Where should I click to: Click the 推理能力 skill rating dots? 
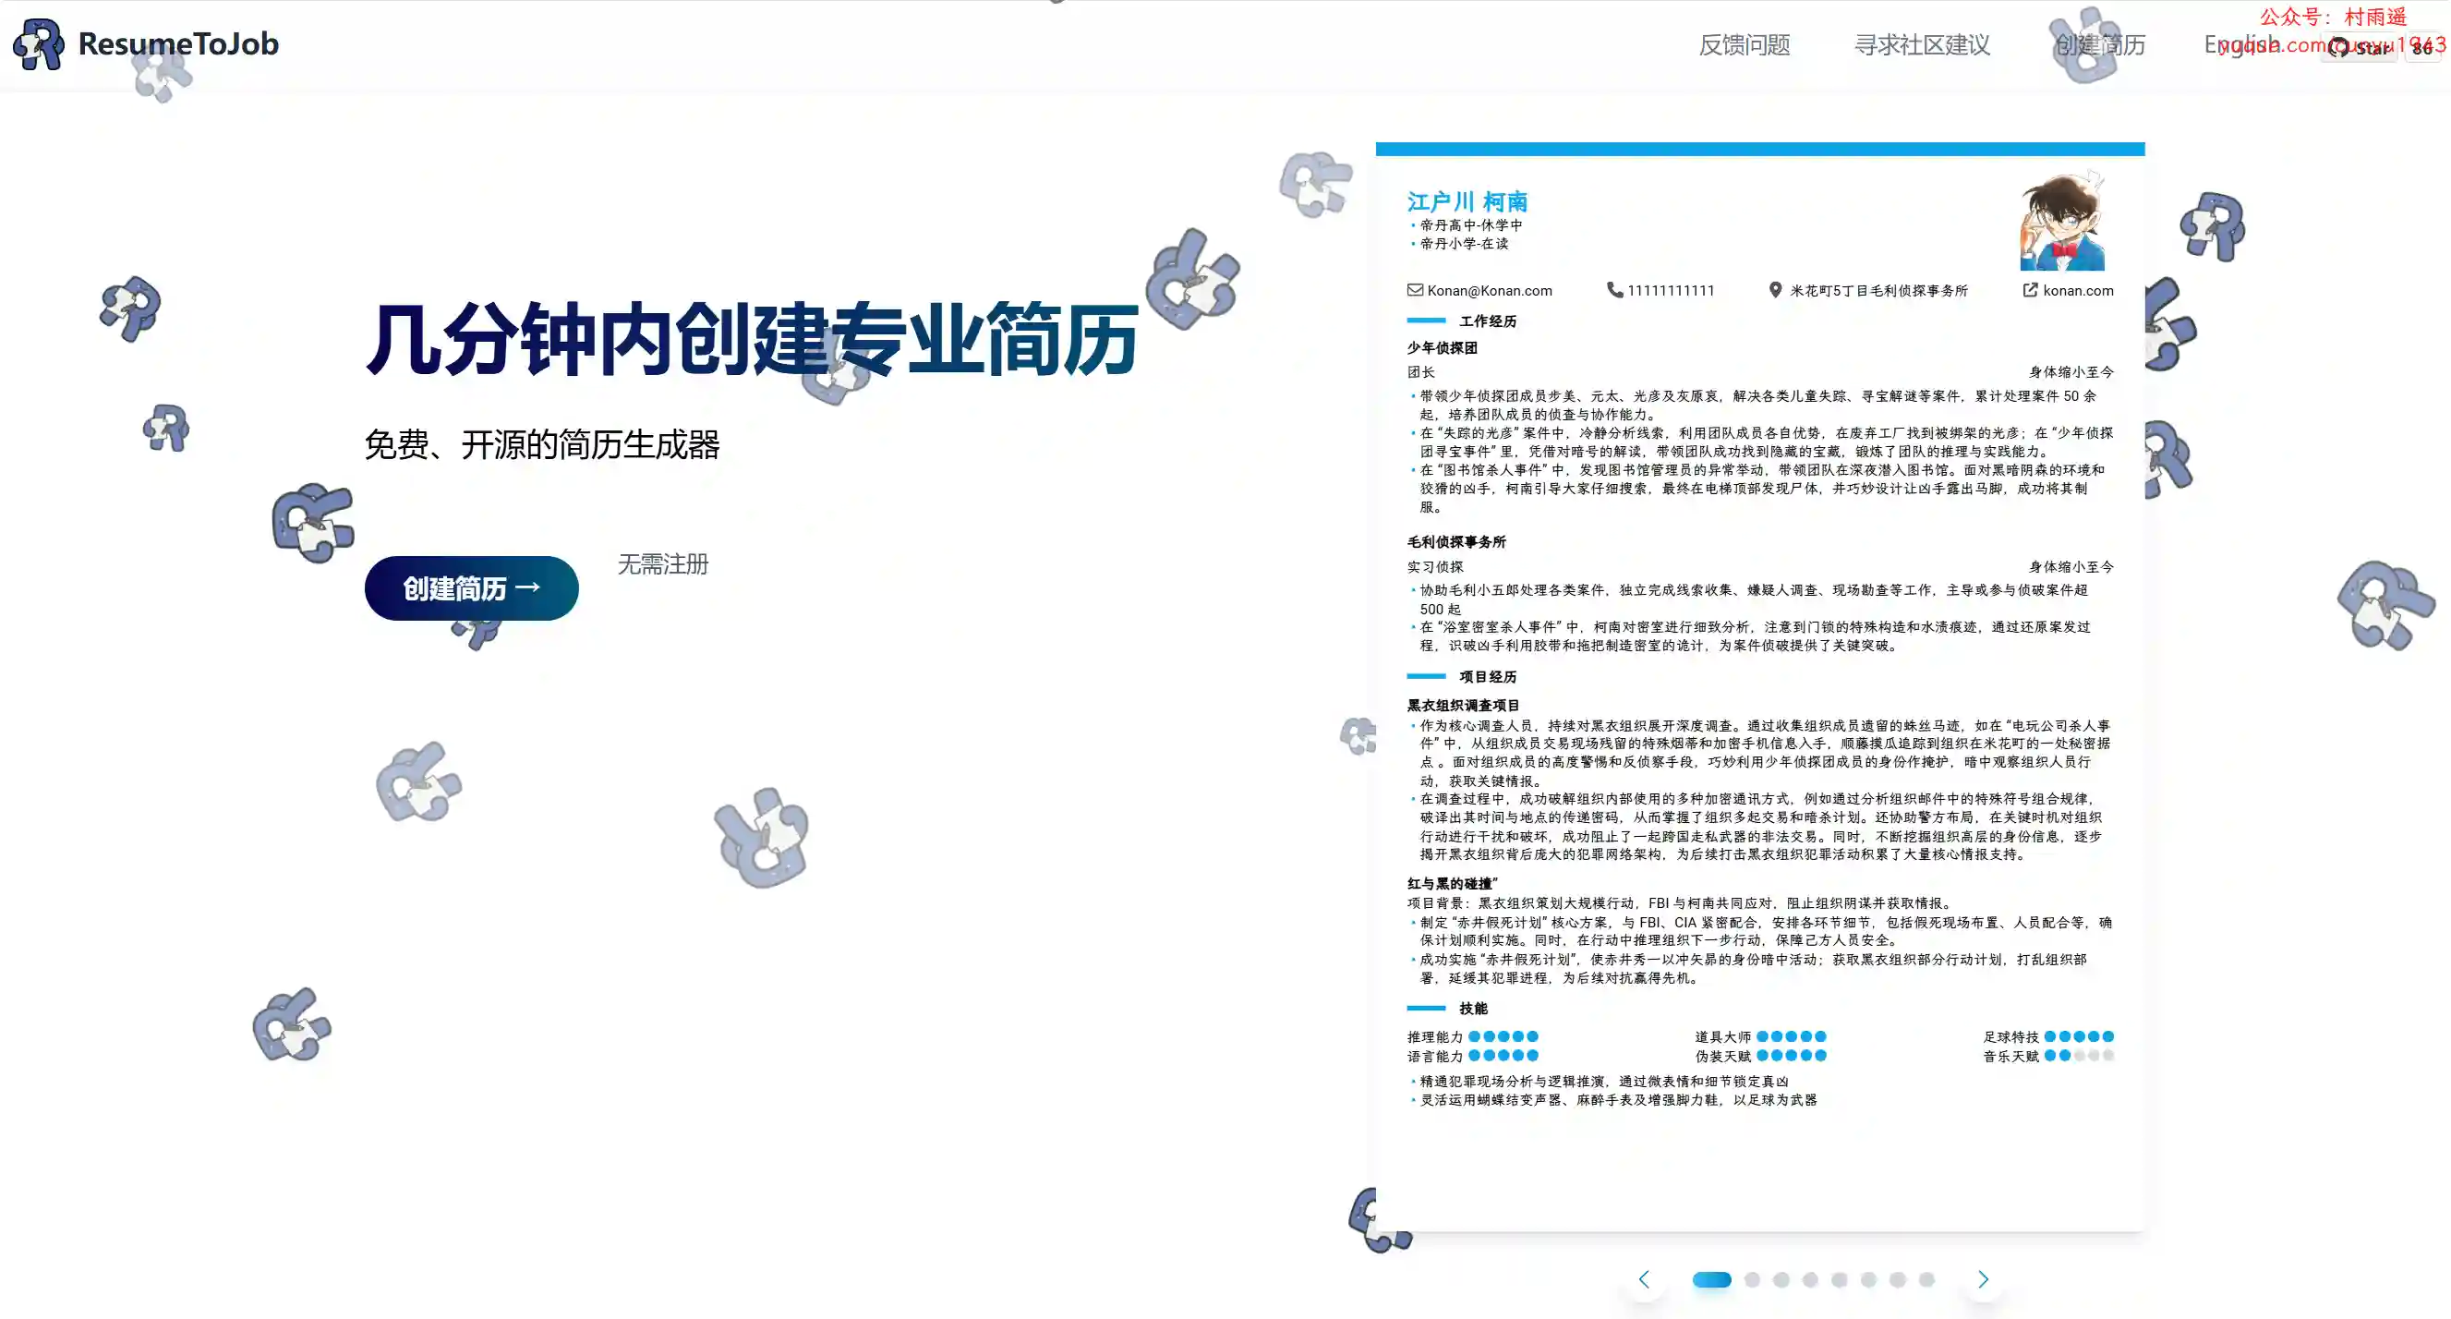pyautogui.click(x=1503, y=1036)
